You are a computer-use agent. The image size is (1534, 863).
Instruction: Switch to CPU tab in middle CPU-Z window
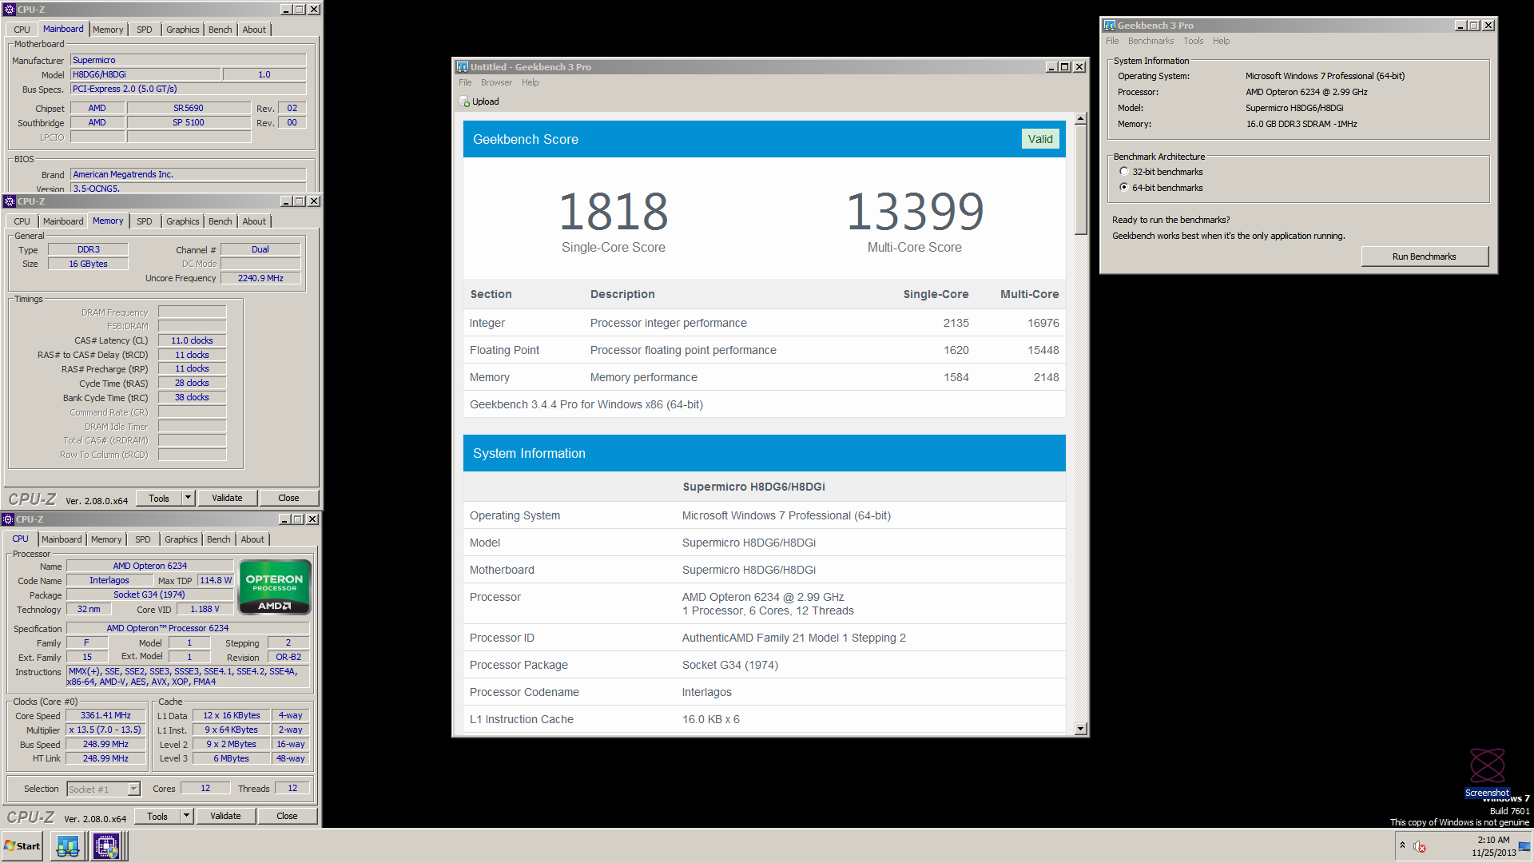click(22, 221)
